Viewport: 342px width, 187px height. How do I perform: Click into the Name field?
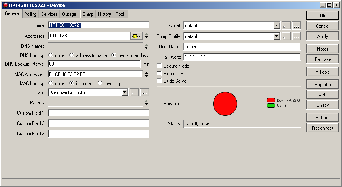click(x=98, y=25)
